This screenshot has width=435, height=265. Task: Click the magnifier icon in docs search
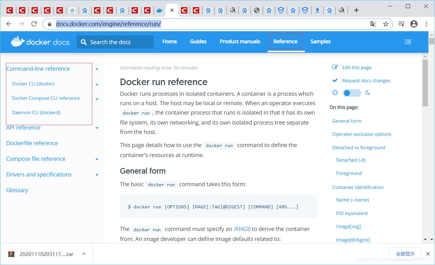pos(83,42)
